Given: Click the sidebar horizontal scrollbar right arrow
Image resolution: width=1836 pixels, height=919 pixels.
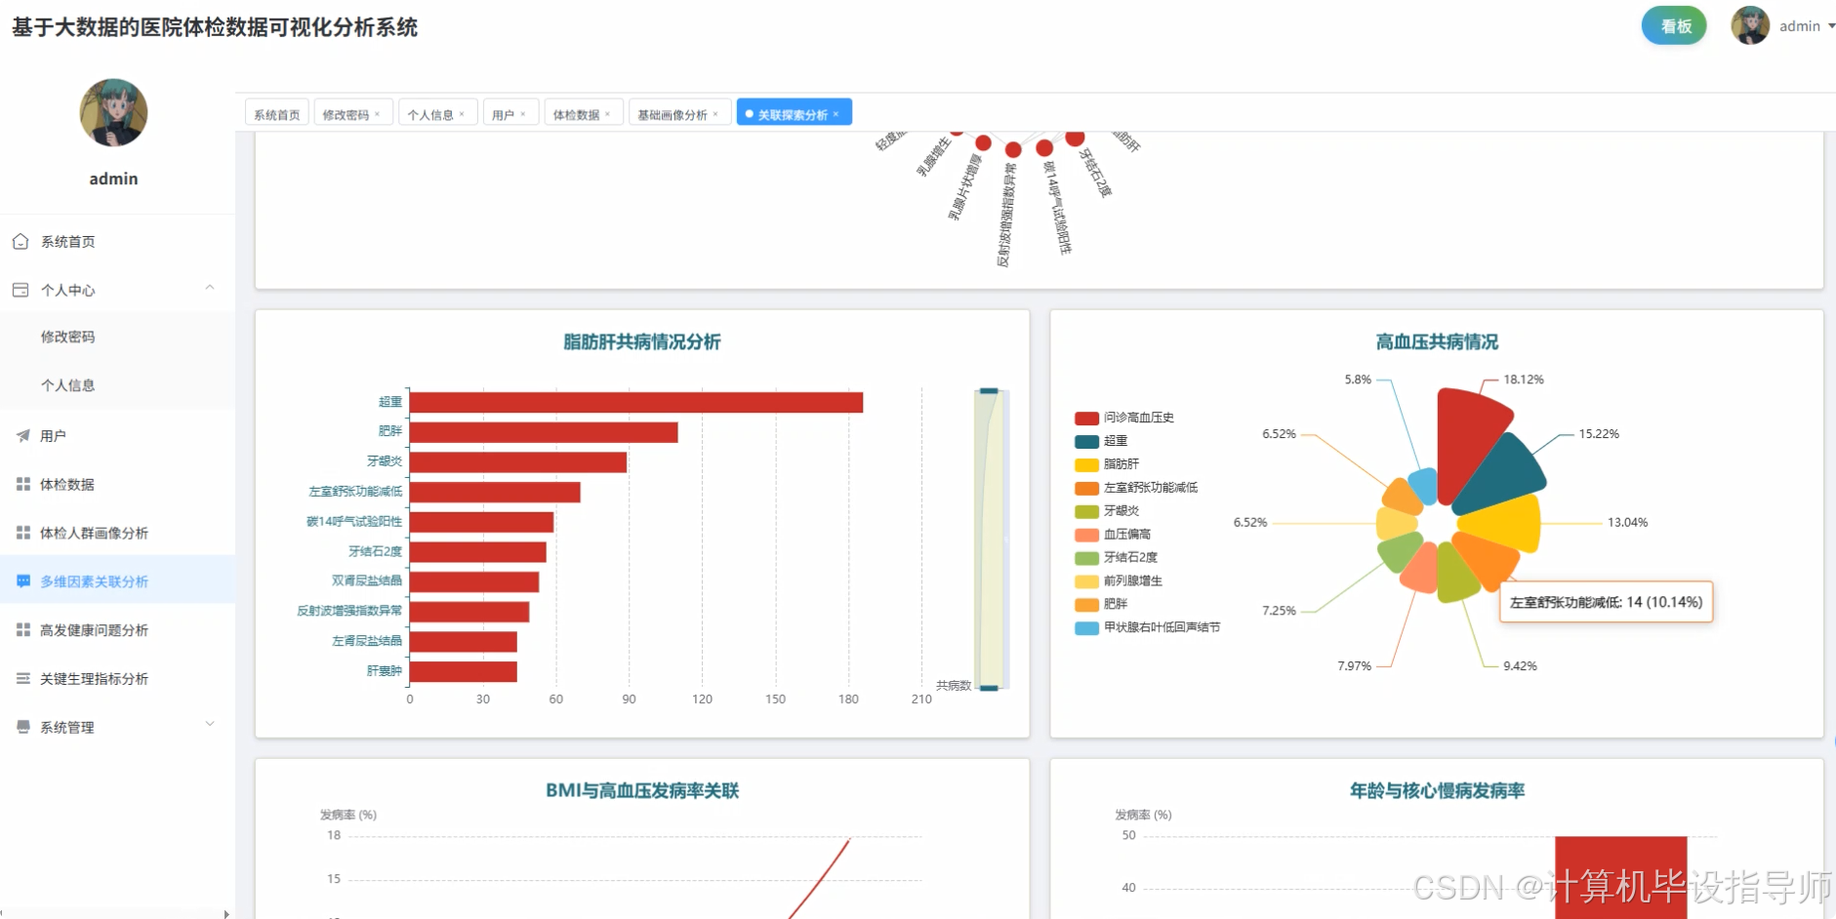Looking at the screenshot, I should coord(226,914).
